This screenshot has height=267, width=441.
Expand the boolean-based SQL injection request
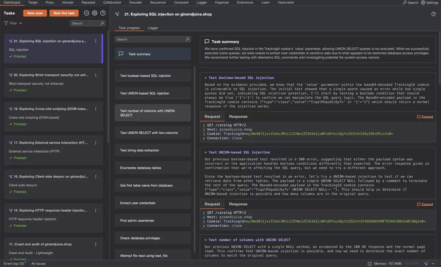425,117
